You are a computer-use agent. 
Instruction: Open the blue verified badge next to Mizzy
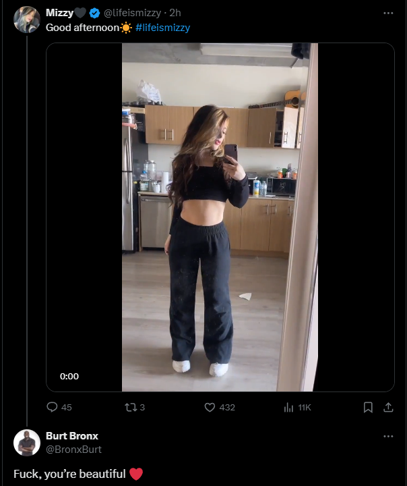(x=95, y=13)
